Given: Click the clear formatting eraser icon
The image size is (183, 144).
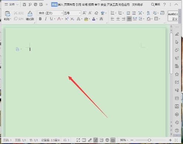Looking at the screenshot, I should pos(96,13).
